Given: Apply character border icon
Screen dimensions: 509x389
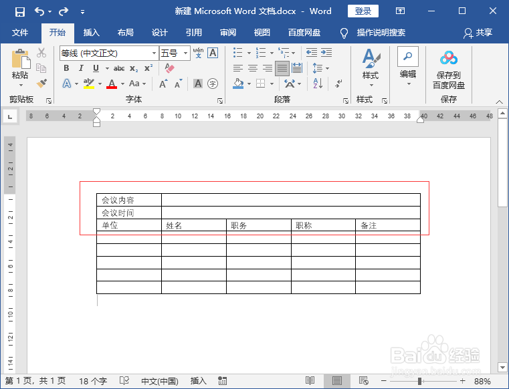Looking at the screenshot, I should coord(213,53).
